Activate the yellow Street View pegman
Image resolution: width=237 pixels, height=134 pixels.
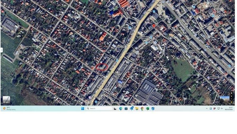231,102
